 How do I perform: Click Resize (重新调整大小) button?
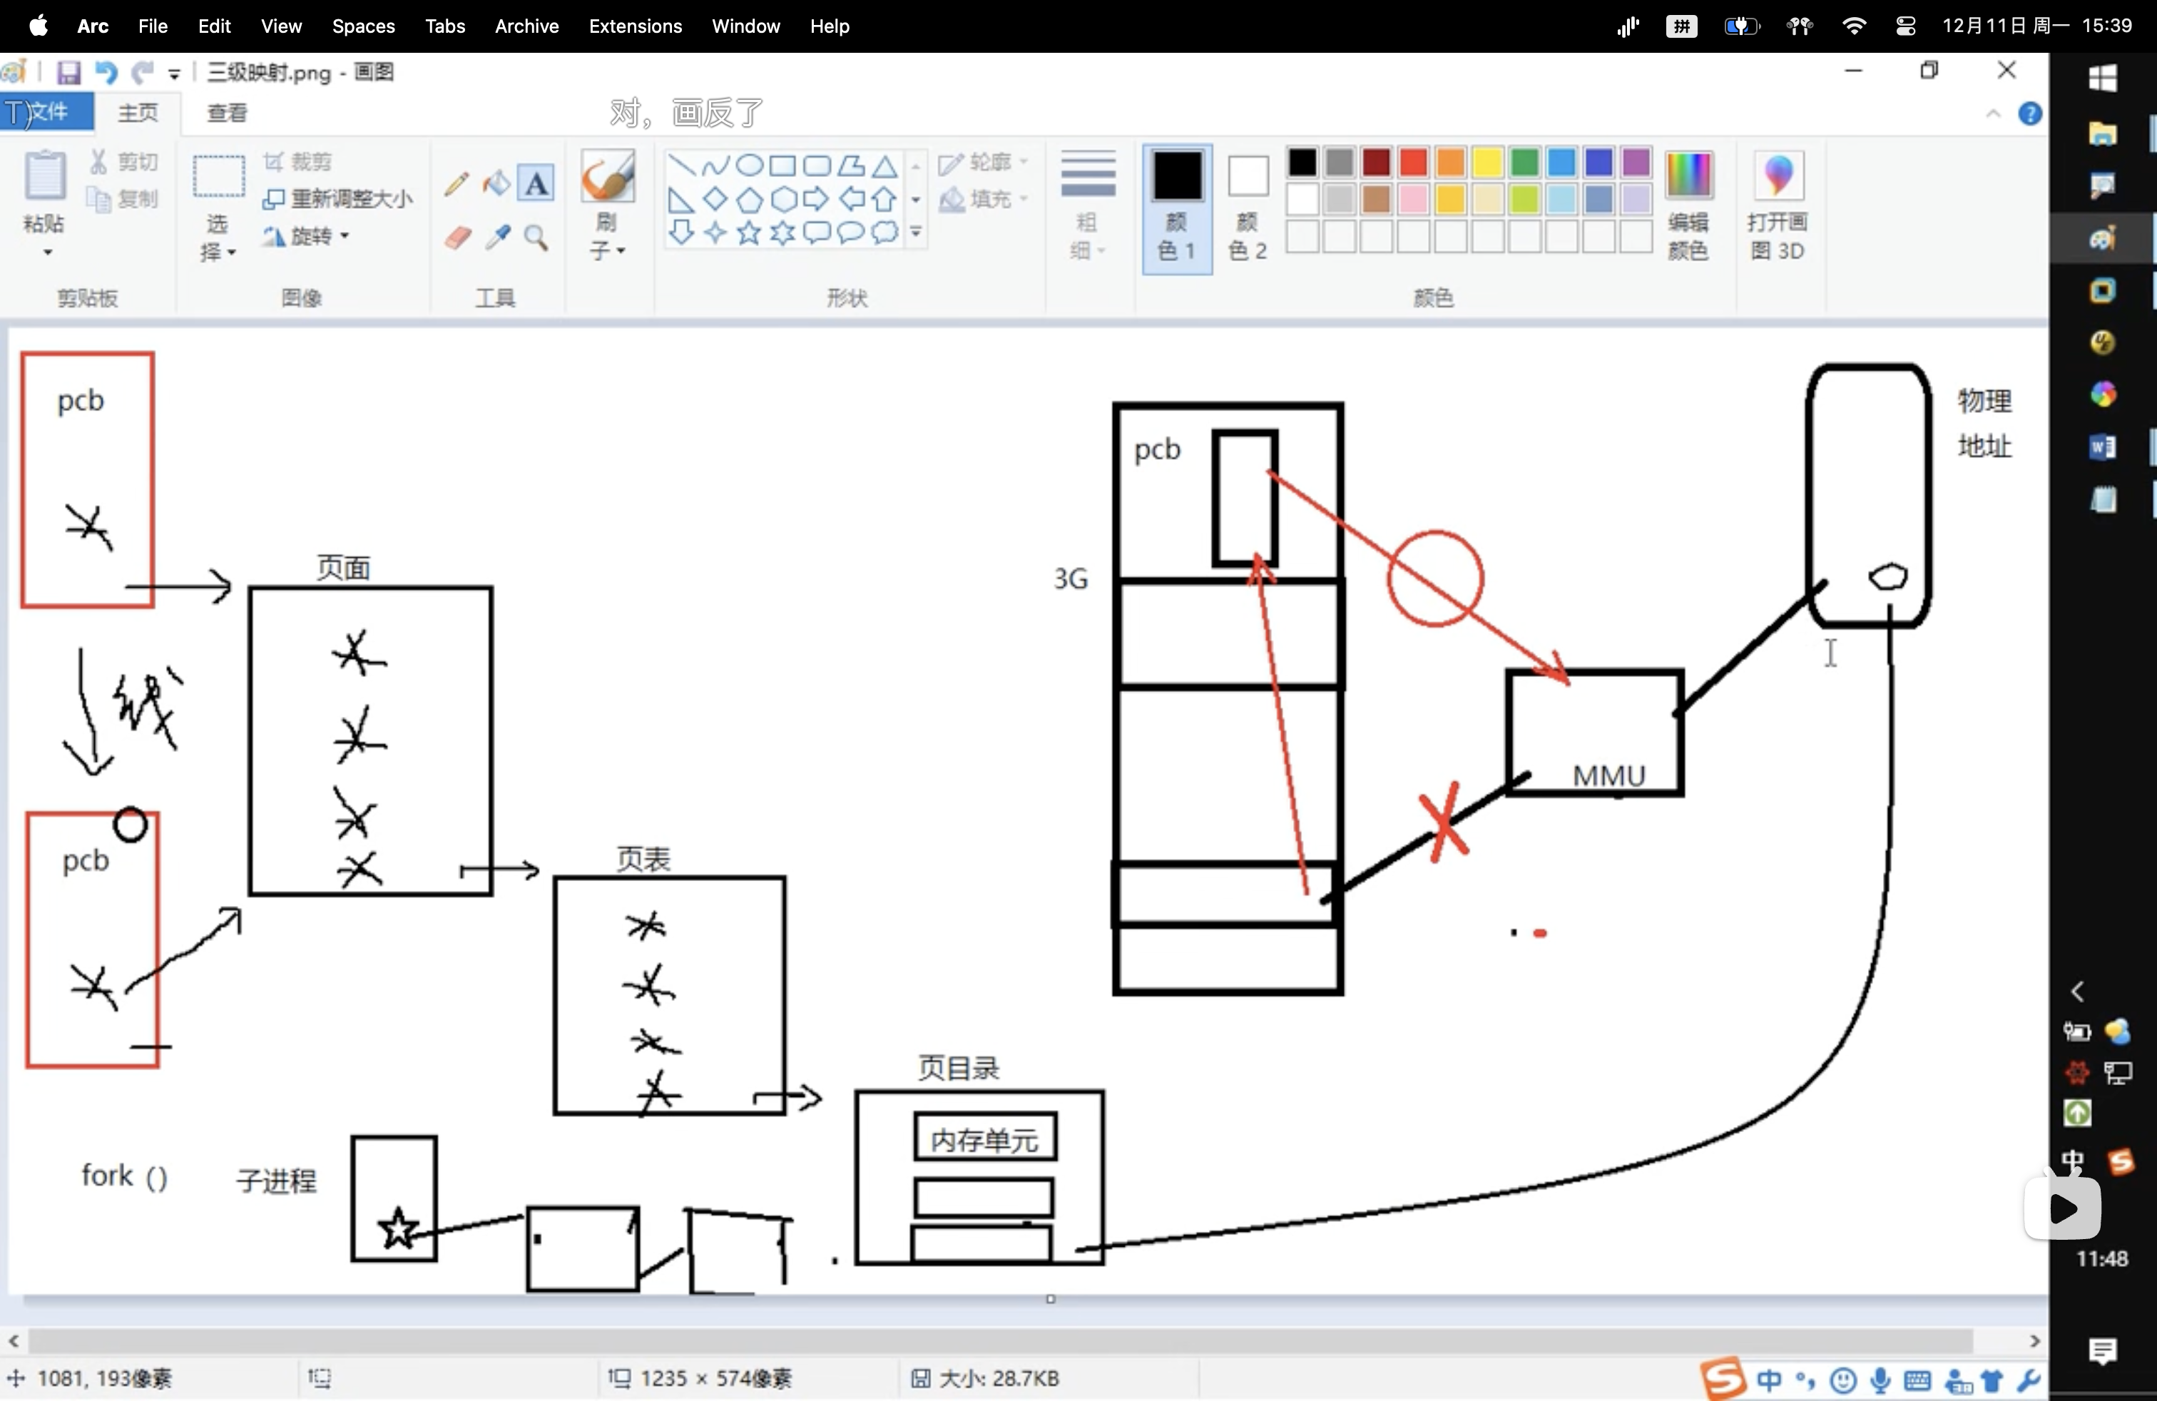[338, 198]
